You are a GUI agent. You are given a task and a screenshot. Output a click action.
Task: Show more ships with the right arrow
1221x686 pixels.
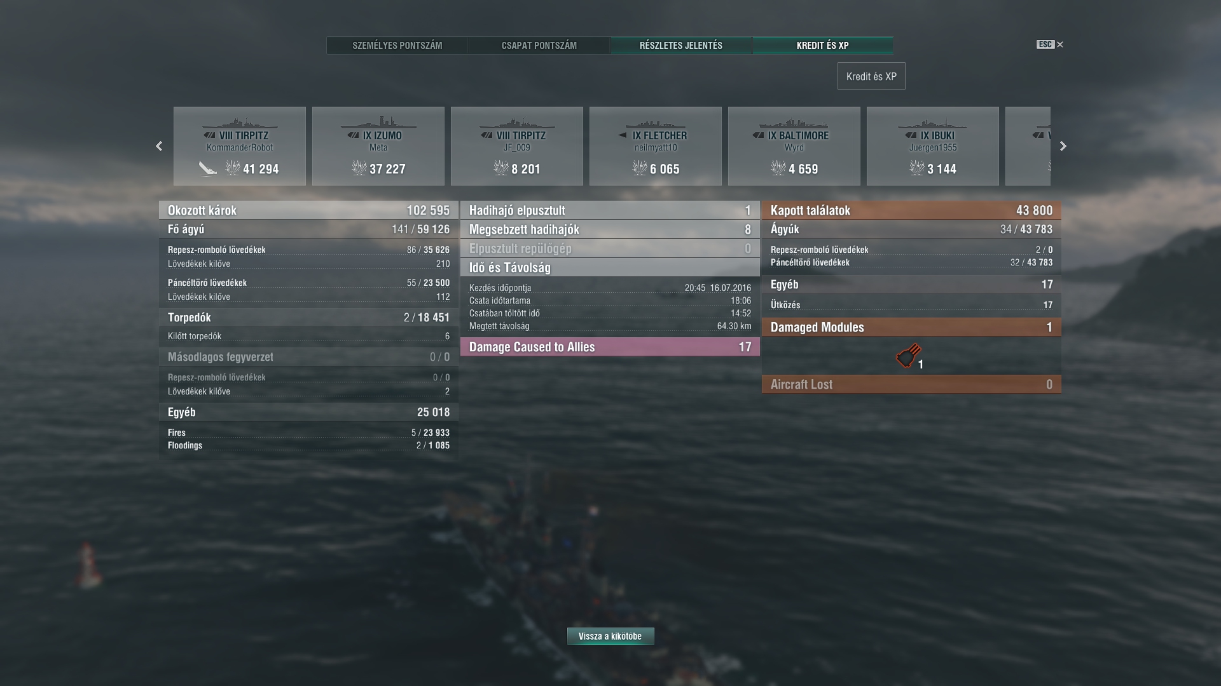tap(1063, 146)
